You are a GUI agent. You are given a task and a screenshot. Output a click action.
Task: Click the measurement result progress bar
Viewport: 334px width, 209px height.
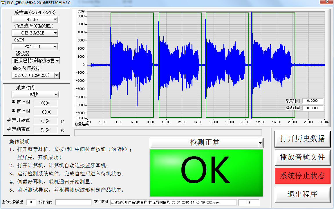[x=168, y=132]
